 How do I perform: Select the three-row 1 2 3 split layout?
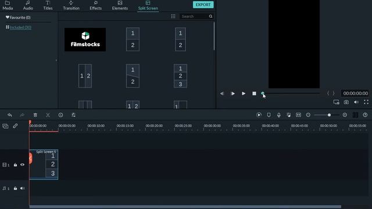tap(180, 76)
